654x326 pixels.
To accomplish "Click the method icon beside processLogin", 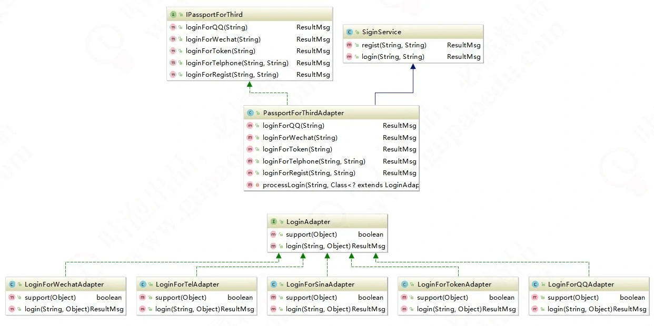I will coord(250,185).
